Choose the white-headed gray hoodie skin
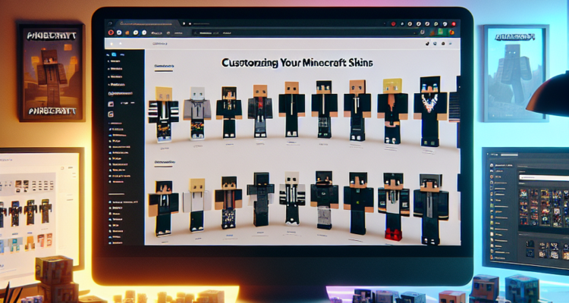Viewport: 569px width, 303px height. tap(197, 113)
